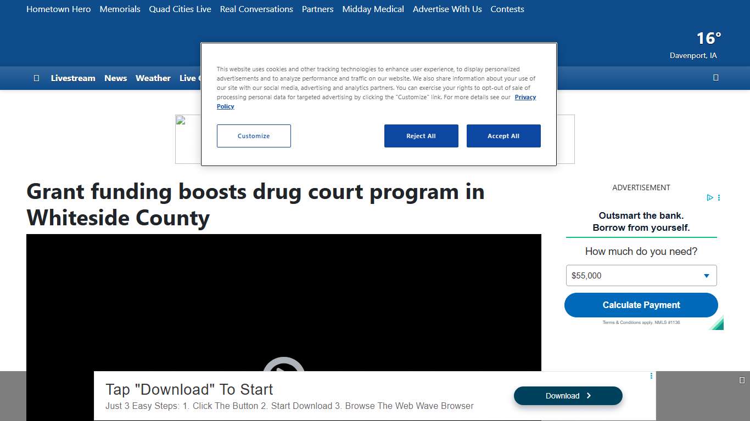The height and width of the screenshot is (421, 750).
Task: Click the AdChoices icon on the loan ad
Action: click(709, 197)
